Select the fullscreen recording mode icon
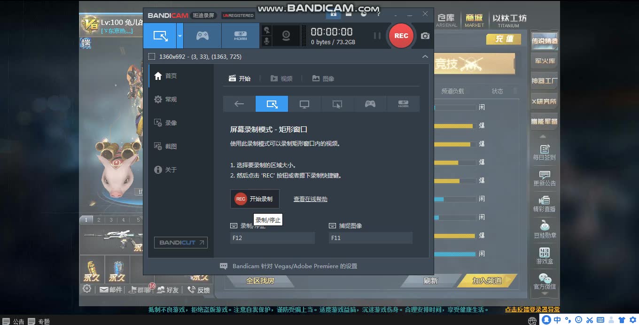The height and width of the screenshot is (325, 639). point(304,104)
